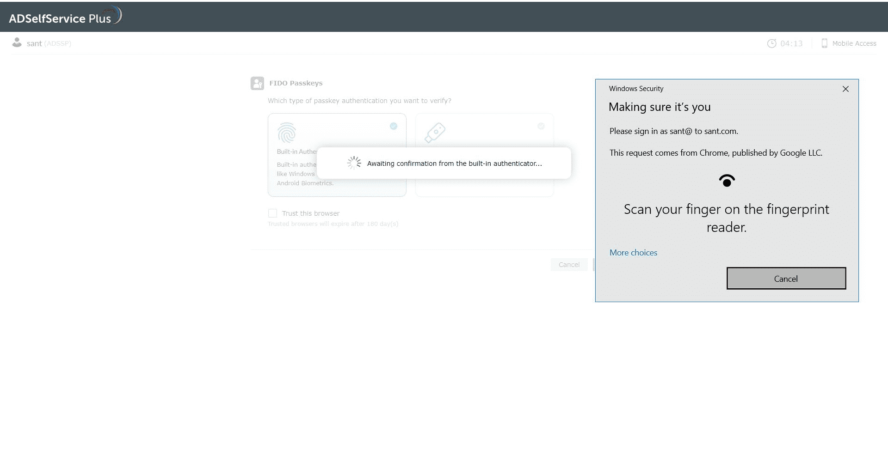This screenshot has width=888, height=461.
Task: Cancel the FIDO Passkeys verification page
Action: (569, 265)
